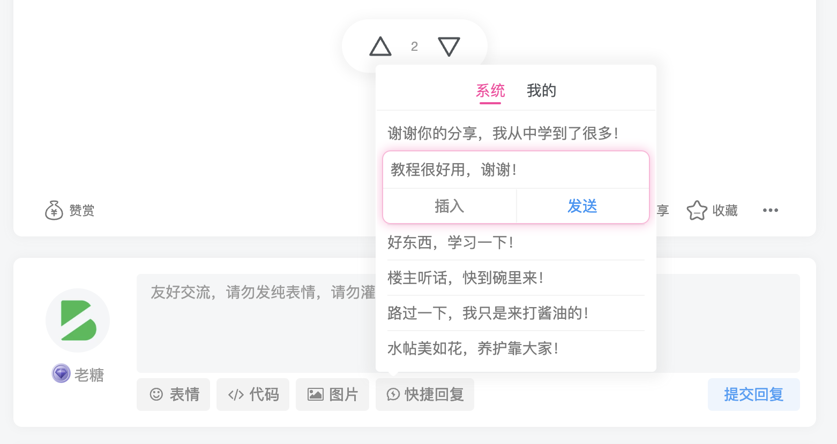
Task: Click the 提交回复 submit reply button
Action: [x=753, y=394]
